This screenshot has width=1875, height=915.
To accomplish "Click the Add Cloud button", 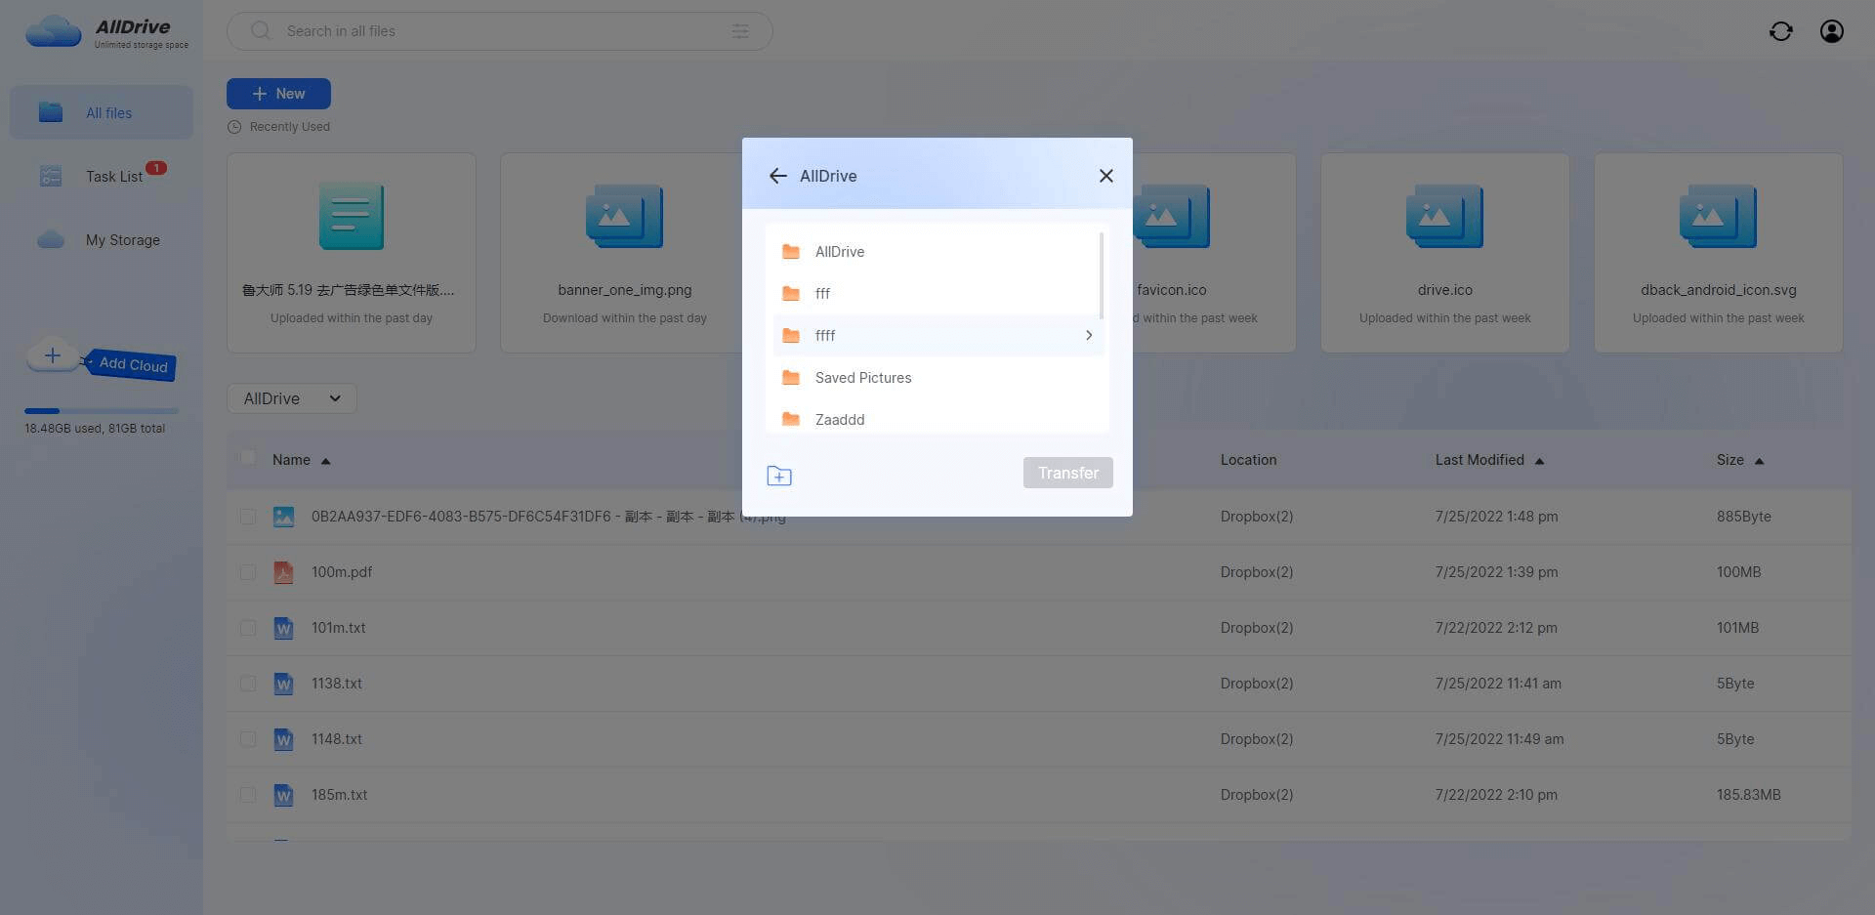I will click(x=133, y=364).
